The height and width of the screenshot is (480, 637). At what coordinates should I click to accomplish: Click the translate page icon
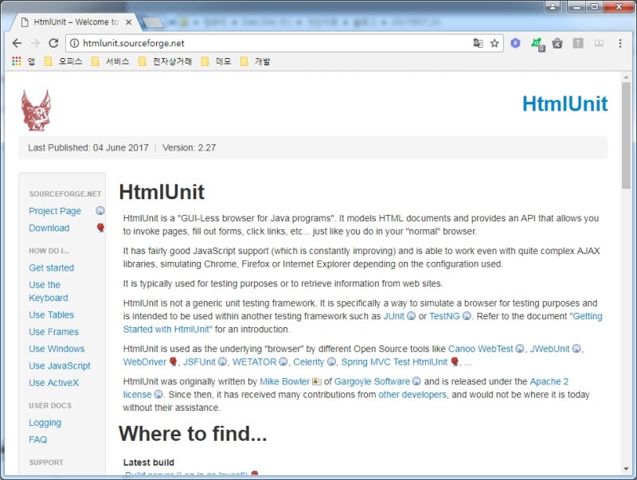click(x=479, y=43)
